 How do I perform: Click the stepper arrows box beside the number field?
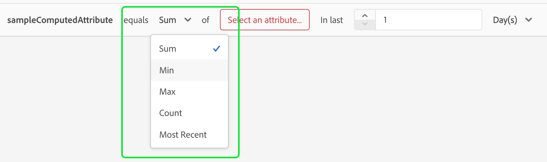(x=365, y=20)
